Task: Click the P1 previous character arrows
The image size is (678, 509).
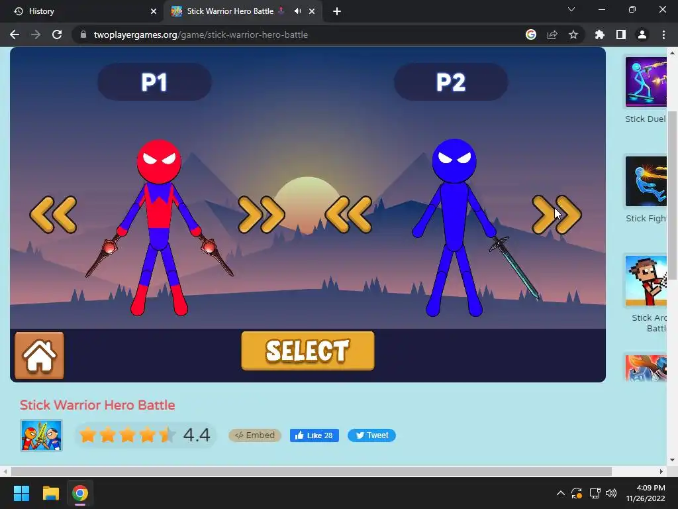Action: pos(53,215)
